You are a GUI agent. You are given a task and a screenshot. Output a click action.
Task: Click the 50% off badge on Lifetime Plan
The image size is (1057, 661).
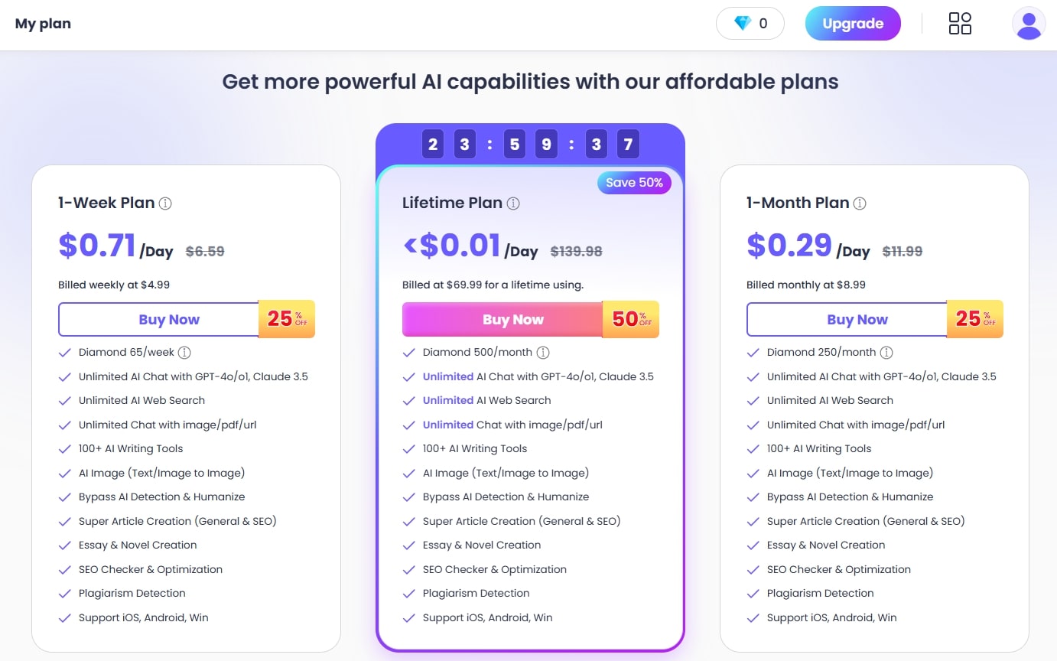pos(631,319)
